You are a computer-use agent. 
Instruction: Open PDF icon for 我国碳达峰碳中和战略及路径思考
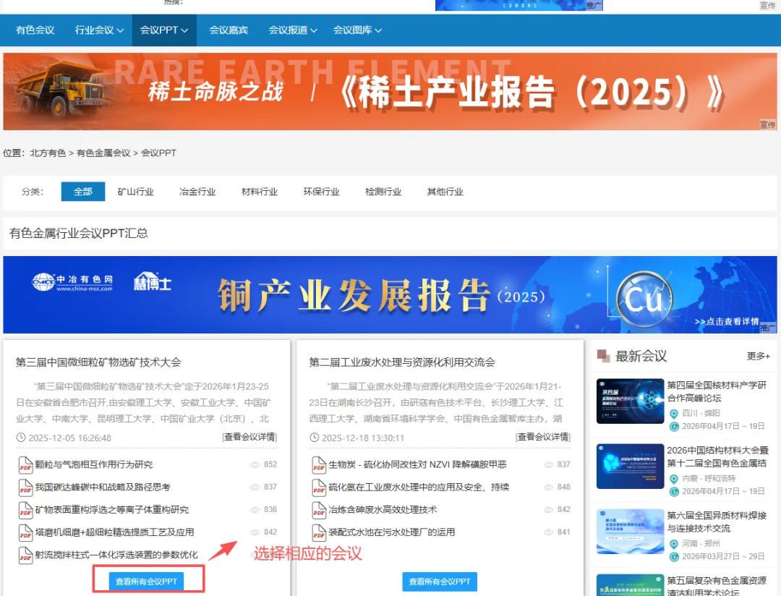click(25, 487)
